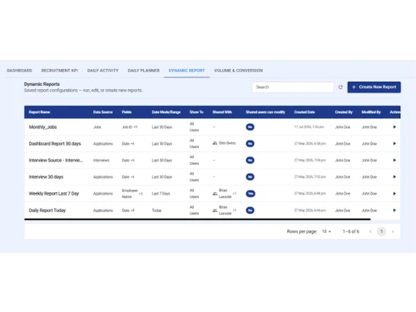Click the No badge for Dashboard Report 30 days
Viewport: 416px width, 312px height.
250,144
